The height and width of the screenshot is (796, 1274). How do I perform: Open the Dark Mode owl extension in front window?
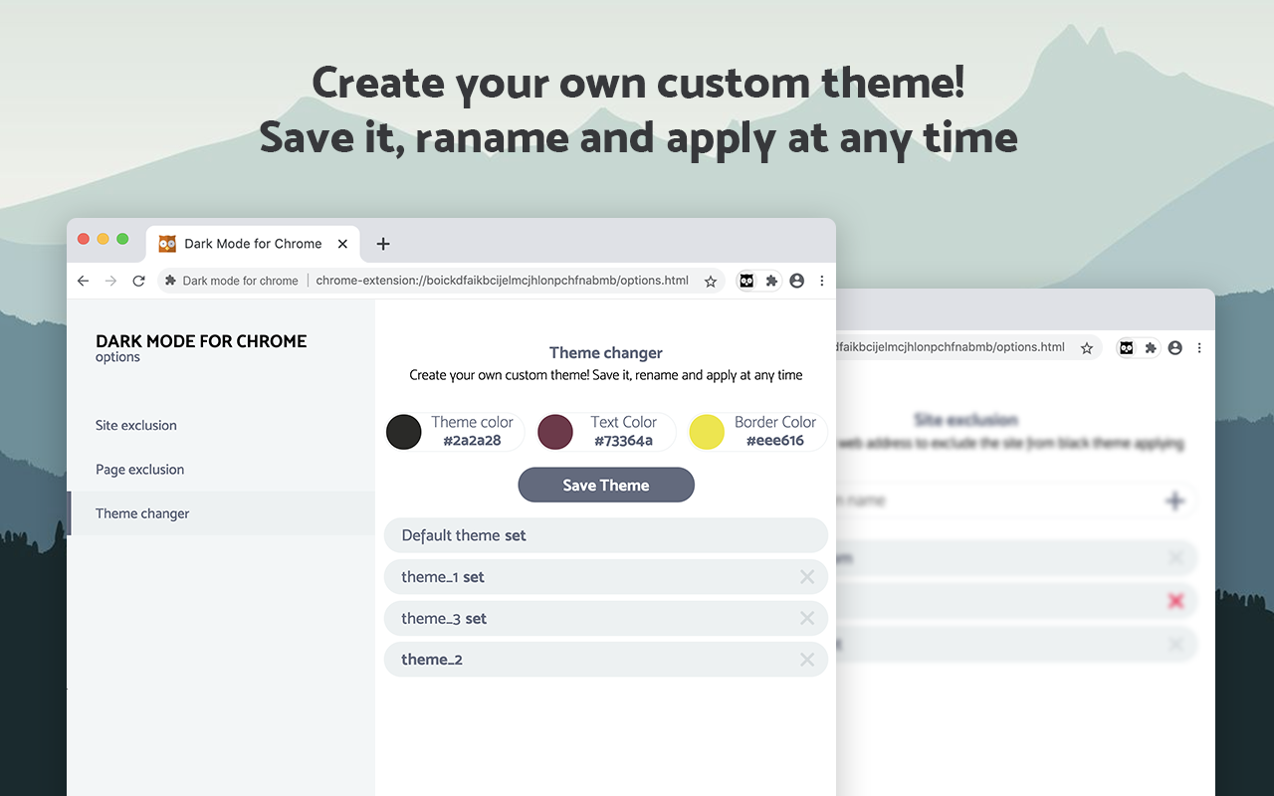point(746,281)
